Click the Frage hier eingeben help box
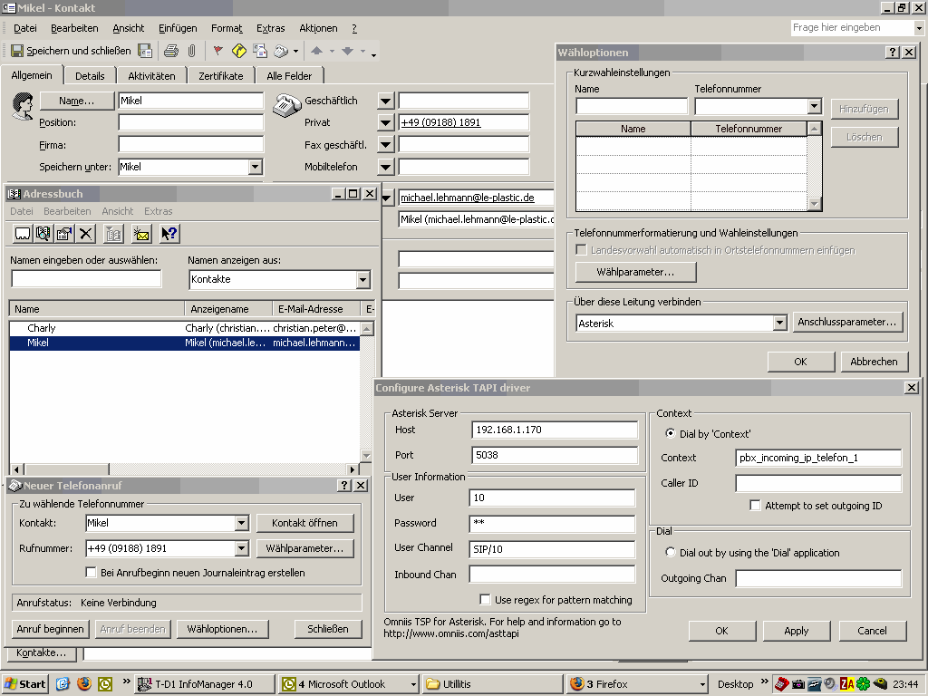The image size is (928, 696). click(x=857, y=27)
